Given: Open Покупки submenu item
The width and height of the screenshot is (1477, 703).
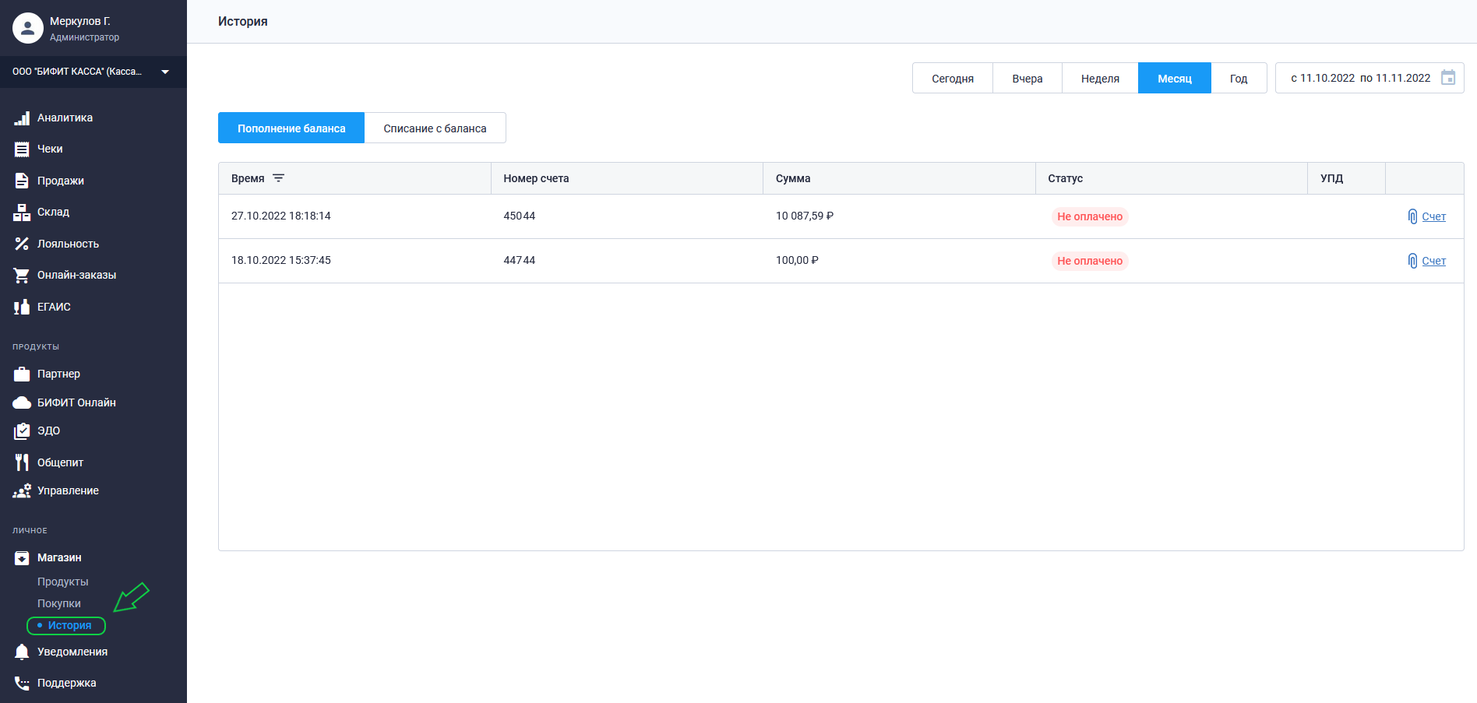Looking at the screenshot, I should click(x=59, y=603).
